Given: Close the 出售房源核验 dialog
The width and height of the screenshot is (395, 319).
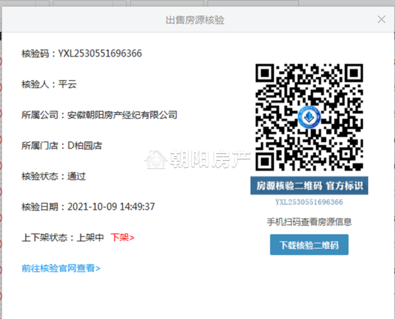Looking at the screenshot, I should coord(382,19).
